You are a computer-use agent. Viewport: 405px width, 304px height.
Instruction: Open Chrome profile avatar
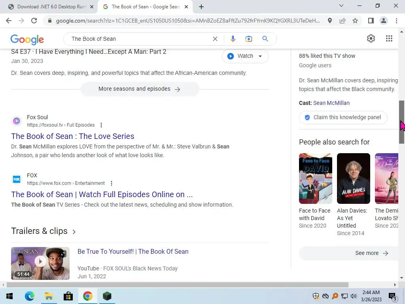(x=384, y=21)
